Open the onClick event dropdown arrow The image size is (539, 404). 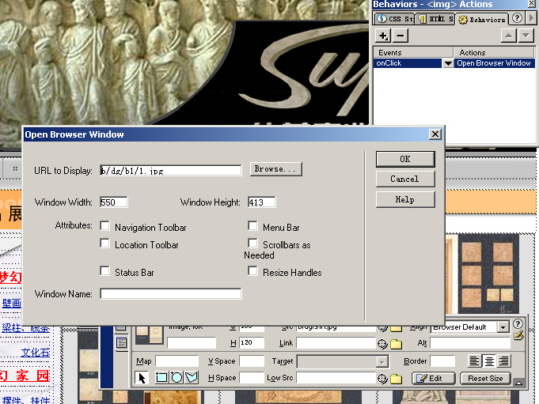click(x=448, y=63)
